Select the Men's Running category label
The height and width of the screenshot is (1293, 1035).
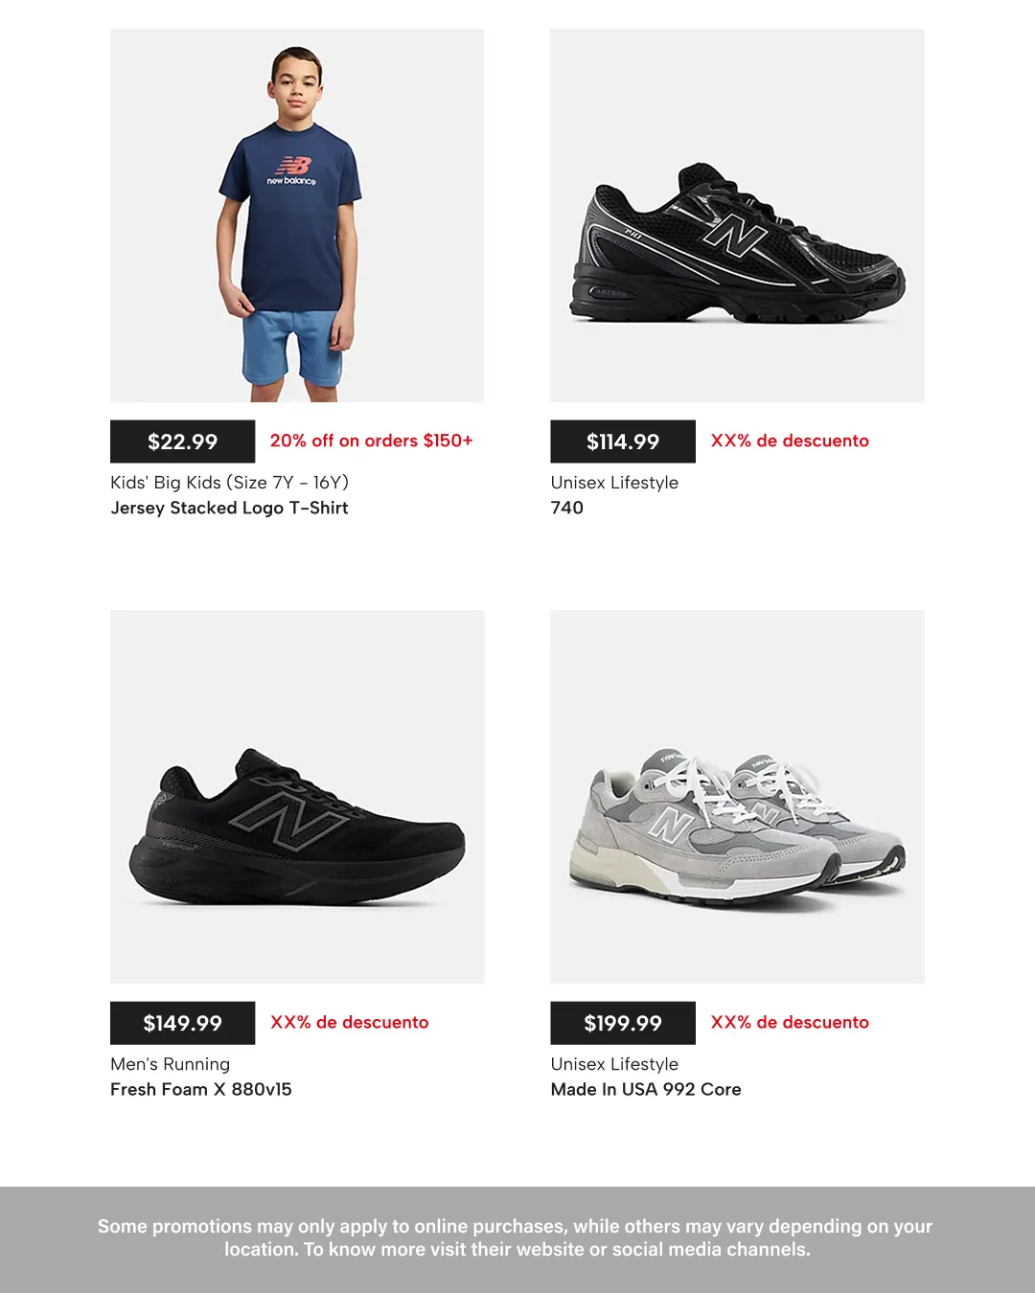pyautogui.click(x=170, y=1064)
